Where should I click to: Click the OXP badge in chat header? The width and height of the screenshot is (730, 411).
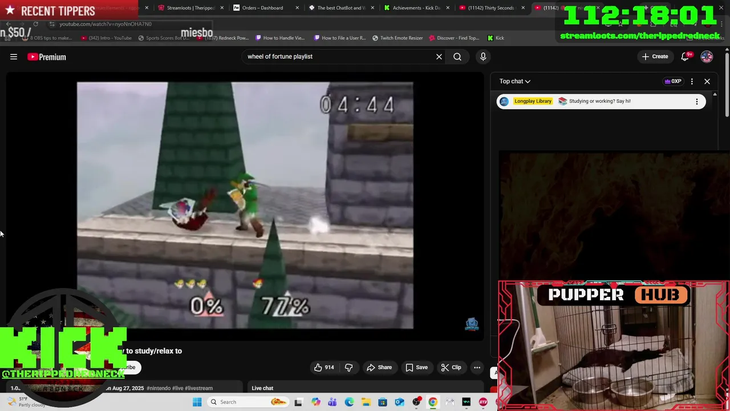[x=673, y=81]
